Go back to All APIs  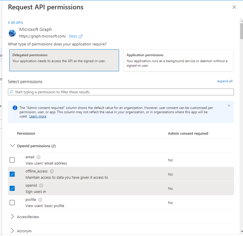point(16,22)
